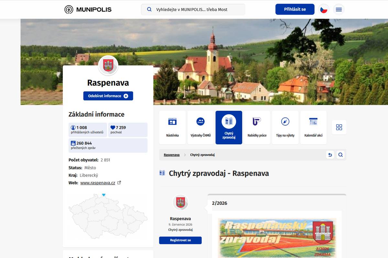Click the back arrow icon in the breadcrumb bar
This screenshot has height=258, width=388.
point(330,155)
